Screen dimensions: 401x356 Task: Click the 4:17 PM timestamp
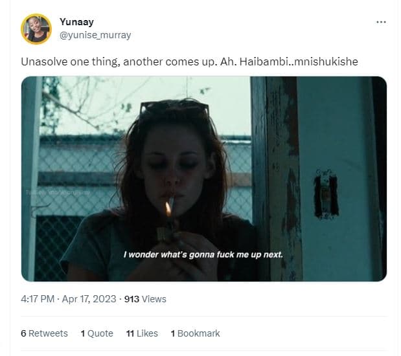coord(39,299)
